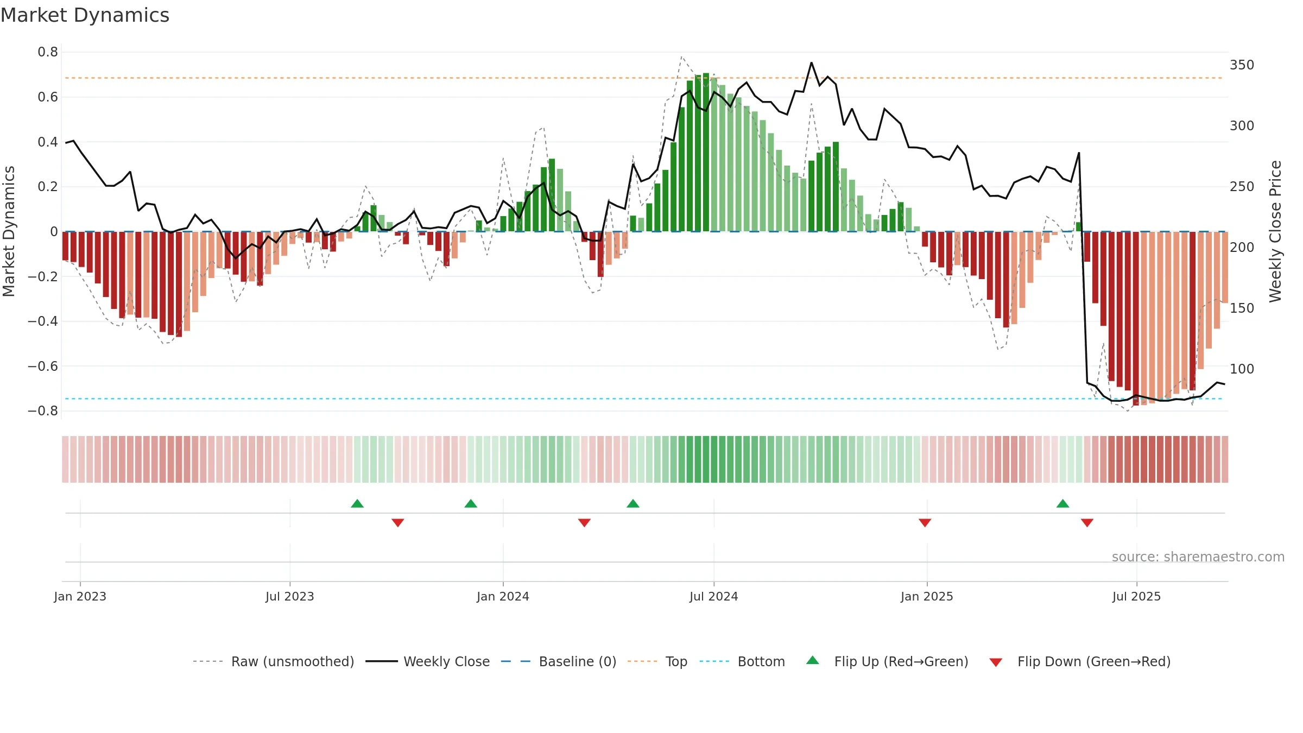The width and height of the screenshot is (1303, 733).
Task: Select the green flip-up marker between Jan 2024 and Jul 2024
Action: click(x=633, y=503)
